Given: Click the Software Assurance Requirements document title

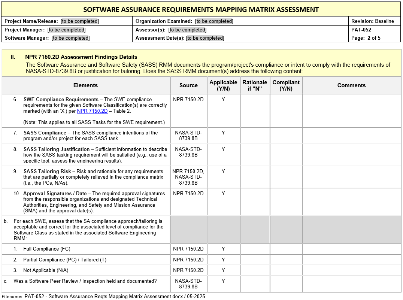Looking at the screenshot, I should [201, 9].
